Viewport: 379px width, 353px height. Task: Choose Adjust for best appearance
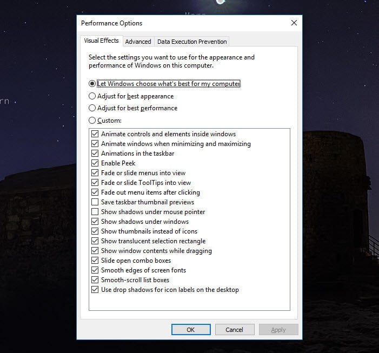(x=92, y=96)
